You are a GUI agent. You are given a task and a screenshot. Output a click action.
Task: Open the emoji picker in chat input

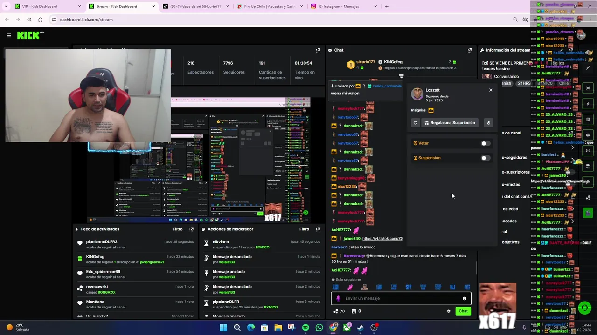465,298
